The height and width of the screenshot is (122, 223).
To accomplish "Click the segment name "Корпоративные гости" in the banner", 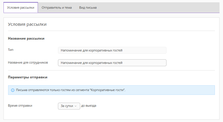I will pyautogui.click(x=107, y=90).
